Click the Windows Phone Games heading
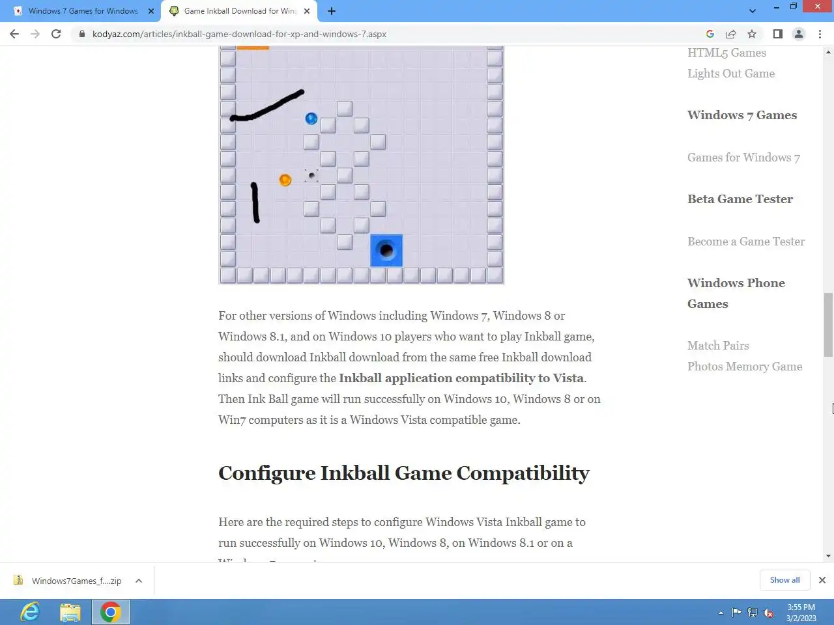The image size is (834, 625). pyautogui.click(x=736, y=294)
